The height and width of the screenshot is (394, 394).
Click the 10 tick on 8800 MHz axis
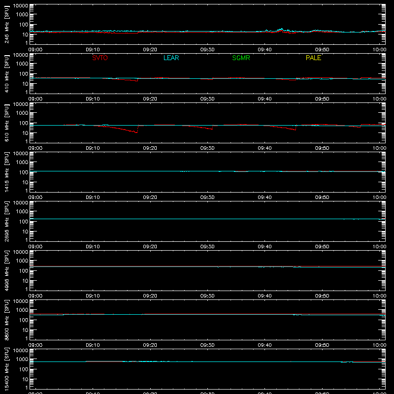(x=25, y=330)
